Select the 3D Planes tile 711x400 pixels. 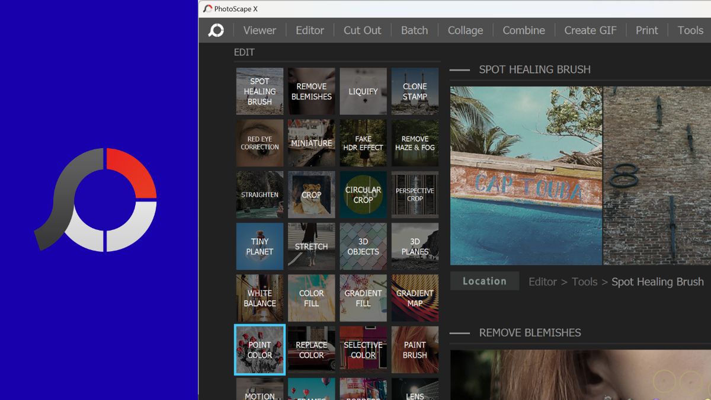click(415, 246)
